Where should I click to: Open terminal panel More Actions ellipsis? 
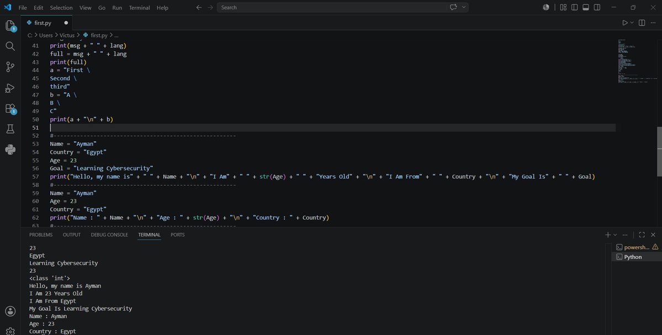coord(625,235)
